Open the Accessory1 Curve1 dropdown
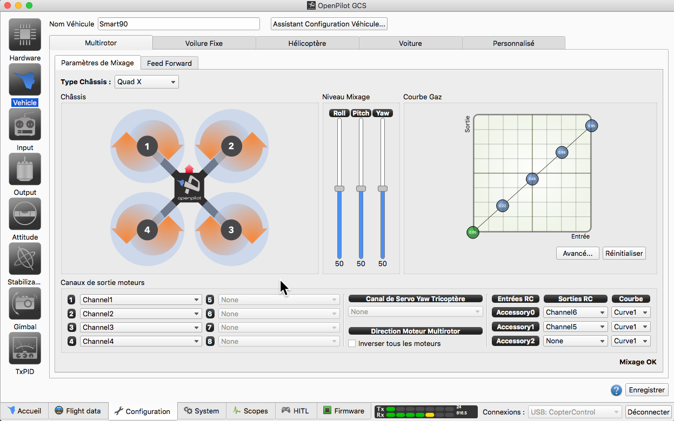Image resolution: width=674 pixels, height=421 pixels. 631,327
